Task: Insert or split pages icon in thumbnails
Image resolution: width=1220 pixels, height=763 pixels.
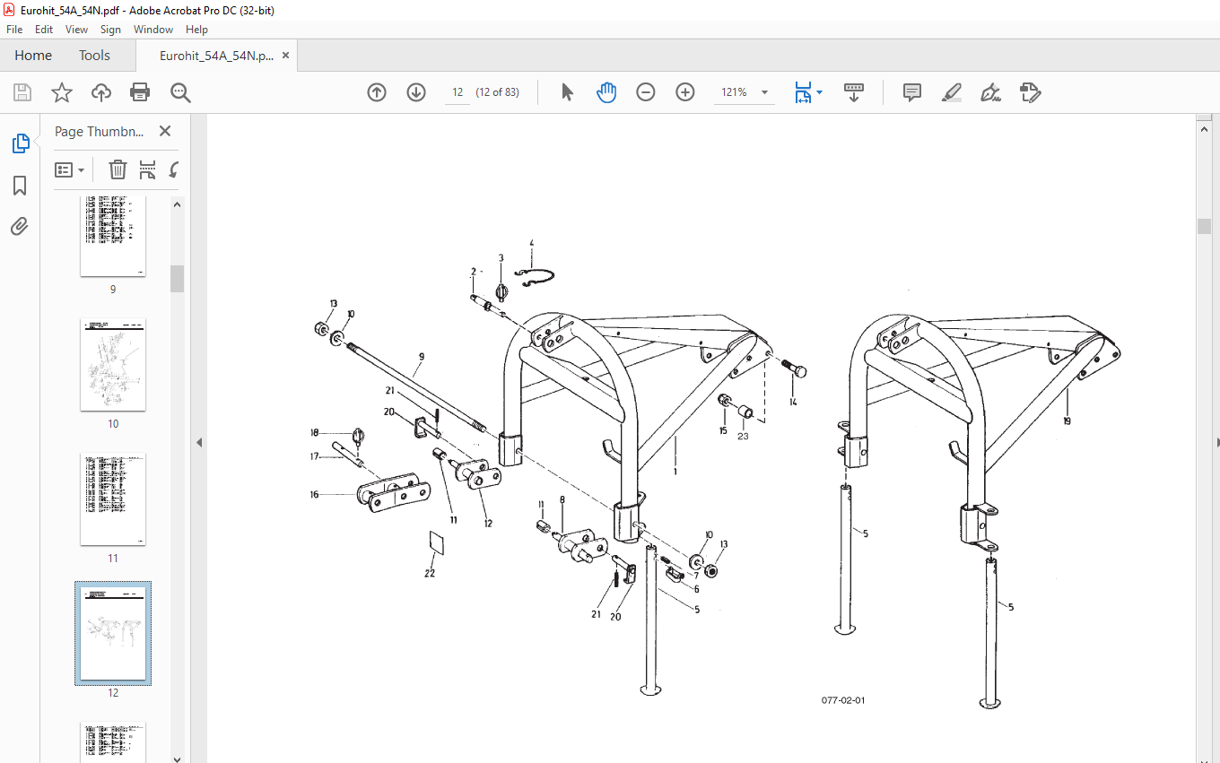Action: 148,169
